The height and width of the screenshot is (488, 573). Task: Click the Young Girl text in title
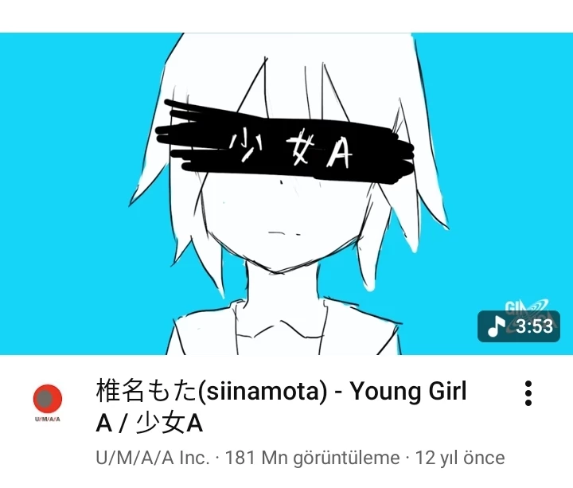point(408,392)
